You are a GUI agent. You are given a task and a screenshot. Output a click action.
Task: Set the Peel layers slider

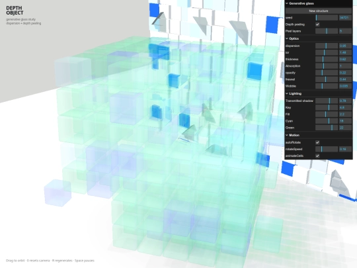327,31
